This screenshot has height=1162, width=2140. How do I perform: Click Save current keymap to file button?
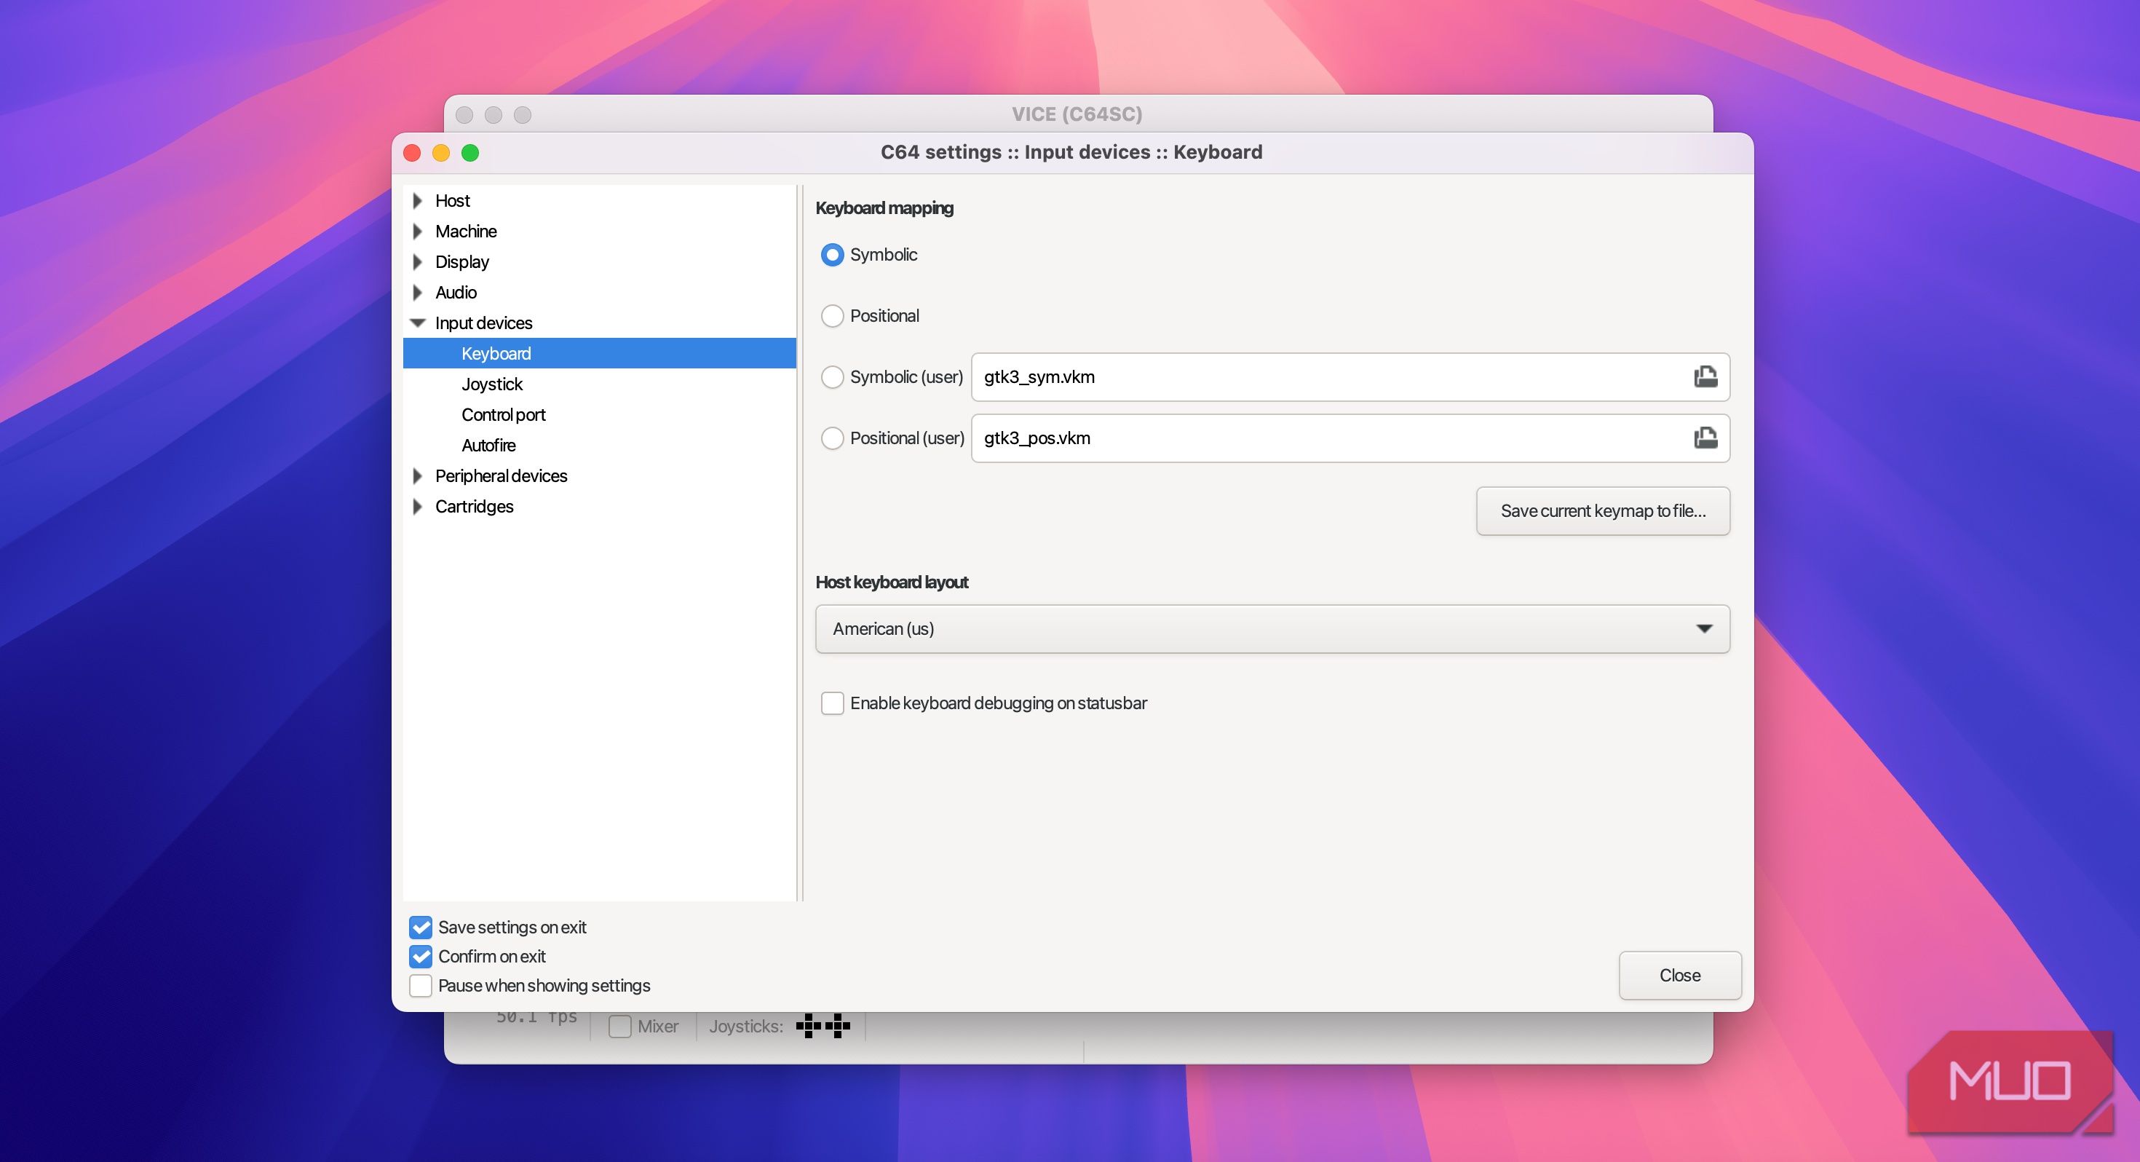(1603, 510)
